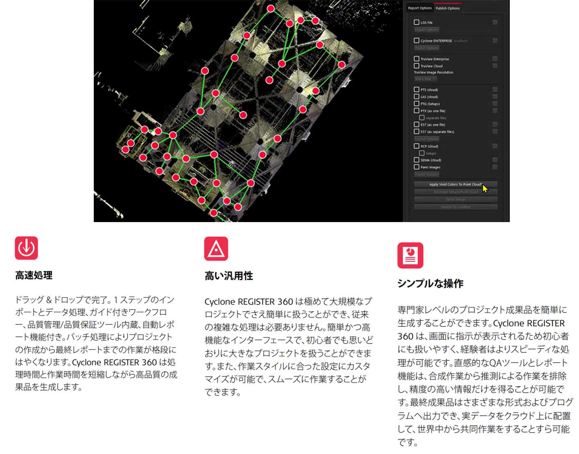Open the browse ellipsis for LGS File
Viewport: 579px width, 454px height.
pyautogui.click(x=495, y=22)
